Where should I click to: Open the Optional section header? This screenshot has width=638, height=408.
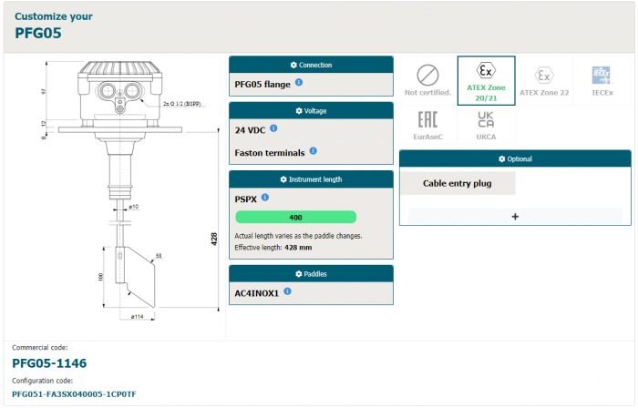[x=515, y=158]
